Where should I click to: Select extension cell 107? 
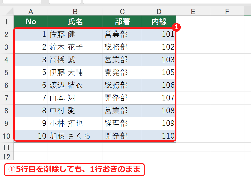coord(159,98)
